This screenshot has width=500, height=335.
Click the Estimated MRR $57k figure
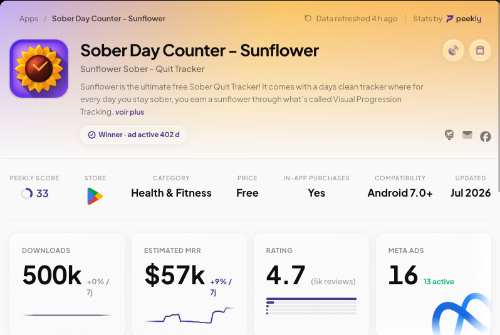[174, 275]
